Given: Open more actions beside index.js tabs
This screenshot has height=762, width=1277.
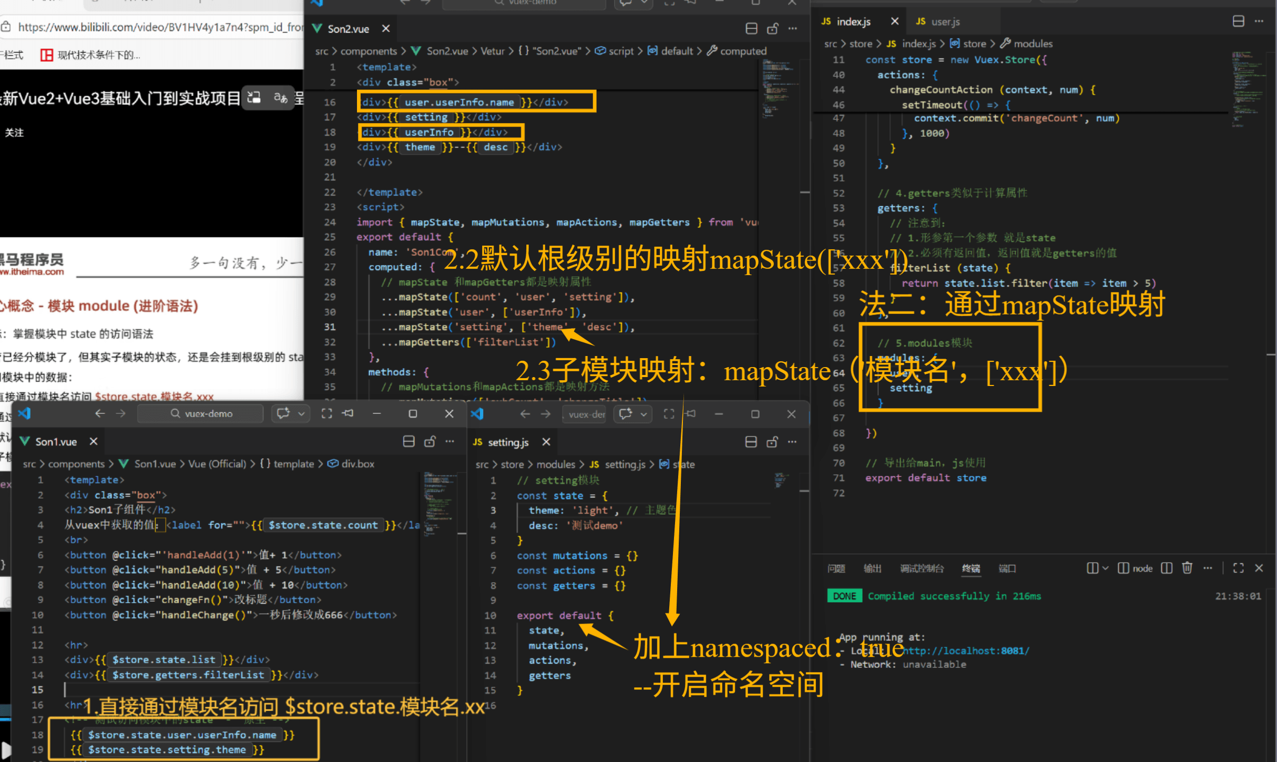Looking at the screenshot, I should (1259, 22).
